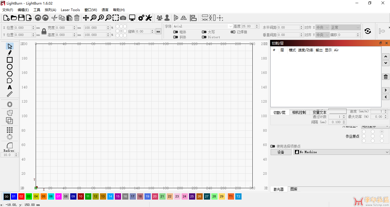Click the 水平间距 input field
390x207 pixels.
290,28
